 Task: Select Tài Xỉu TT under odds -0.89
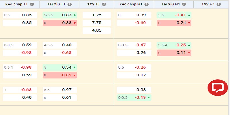(x=60, y=75)
